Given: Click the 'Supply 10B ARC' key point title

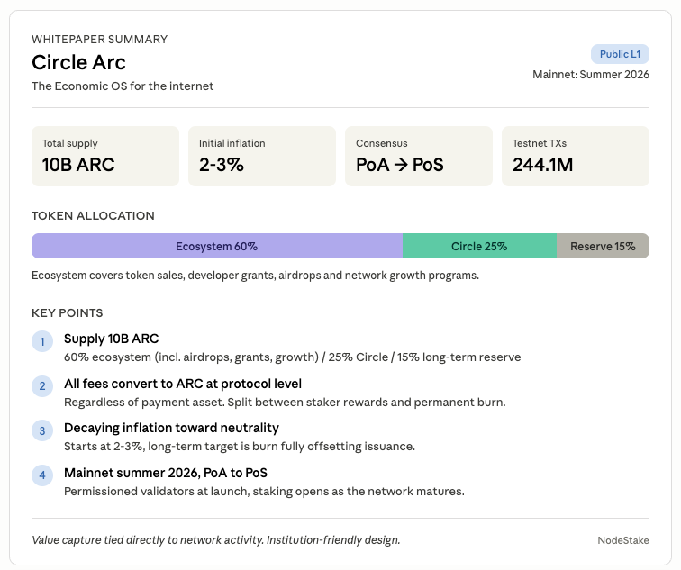Looking at the screenshot, I should point(111,339).
